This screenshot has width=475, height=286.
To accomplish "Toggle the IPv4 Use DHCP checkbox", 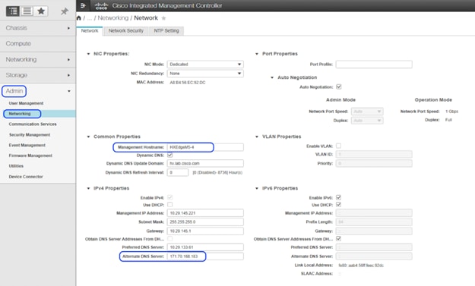I will (x=170, y=205).
